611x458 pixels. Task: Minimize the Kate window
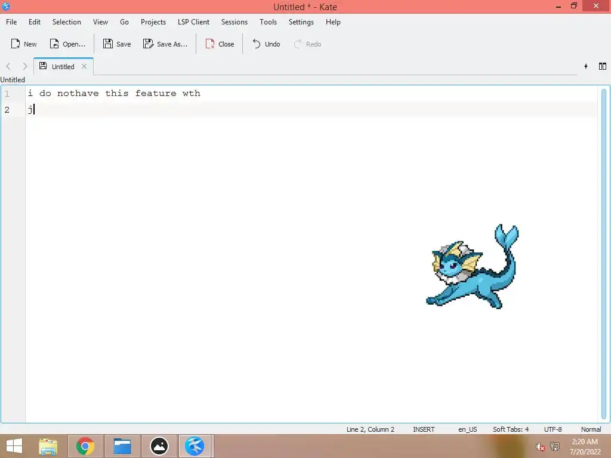pos(558,6)
